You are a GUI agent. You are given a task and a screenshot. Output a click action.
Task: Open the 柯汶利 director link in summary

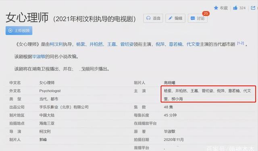pyautogui.click(x=56, y=44)
